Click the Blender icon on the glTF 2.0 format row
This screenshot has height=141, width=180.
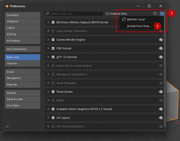click(161, 57)
